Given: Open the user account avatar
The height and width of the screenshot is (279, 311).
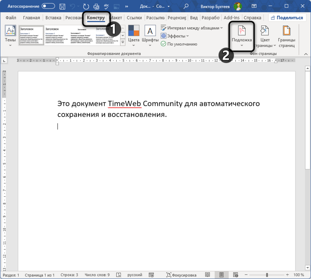Looking at the screenshot, I should pyautogui.click(x=238, y=6).
